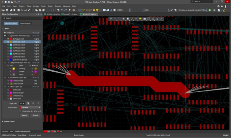Click the BottomLayer blue color swatch
Viewport: 231px width, 138px height.
pos(11,59)
